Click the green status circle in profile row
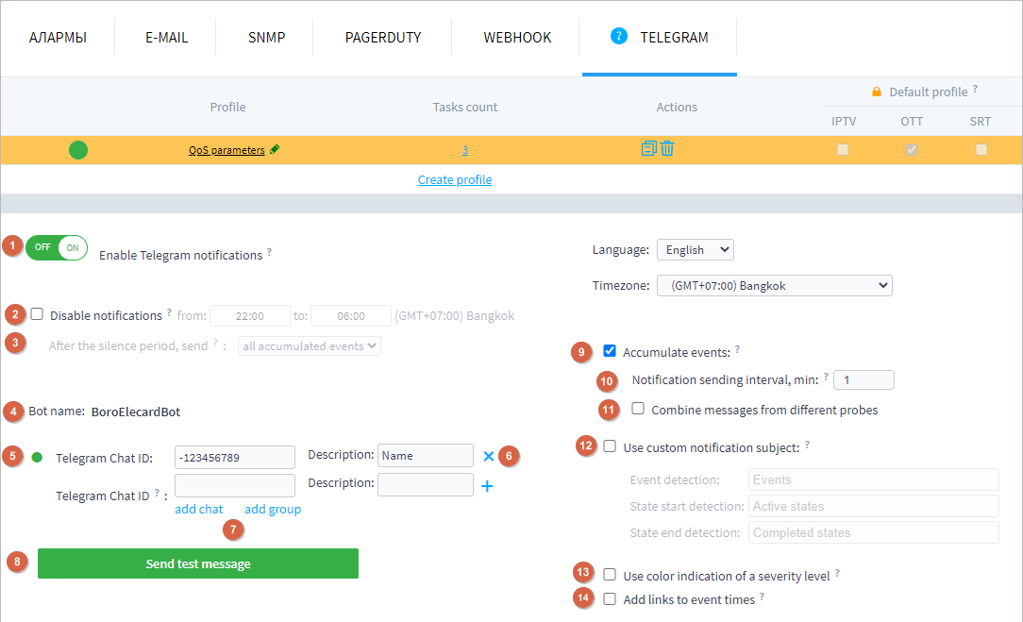The width and height of the screenshot is (1023, 622). pos(78,149)
